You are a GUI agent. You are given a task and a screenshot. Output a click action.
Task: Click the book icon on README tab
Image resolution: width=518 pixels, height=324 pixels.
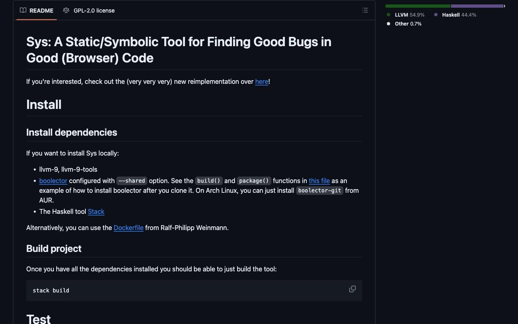coord(23,11)
